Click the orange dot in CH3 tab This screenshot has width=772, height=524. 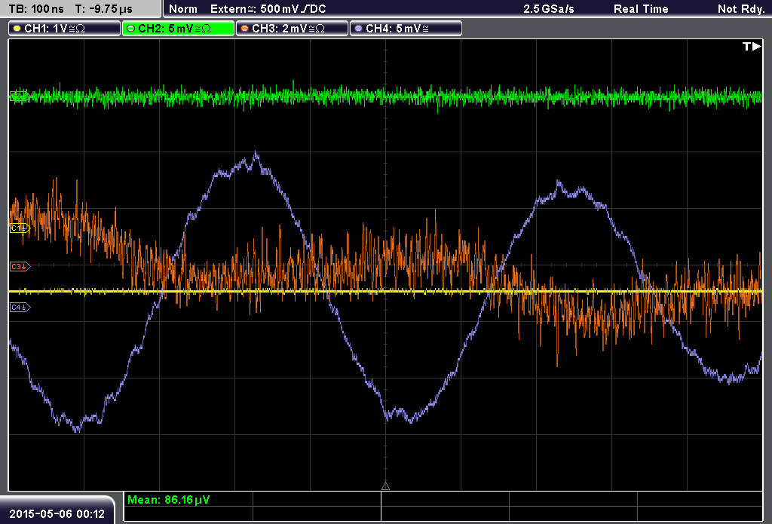point(245,29)
